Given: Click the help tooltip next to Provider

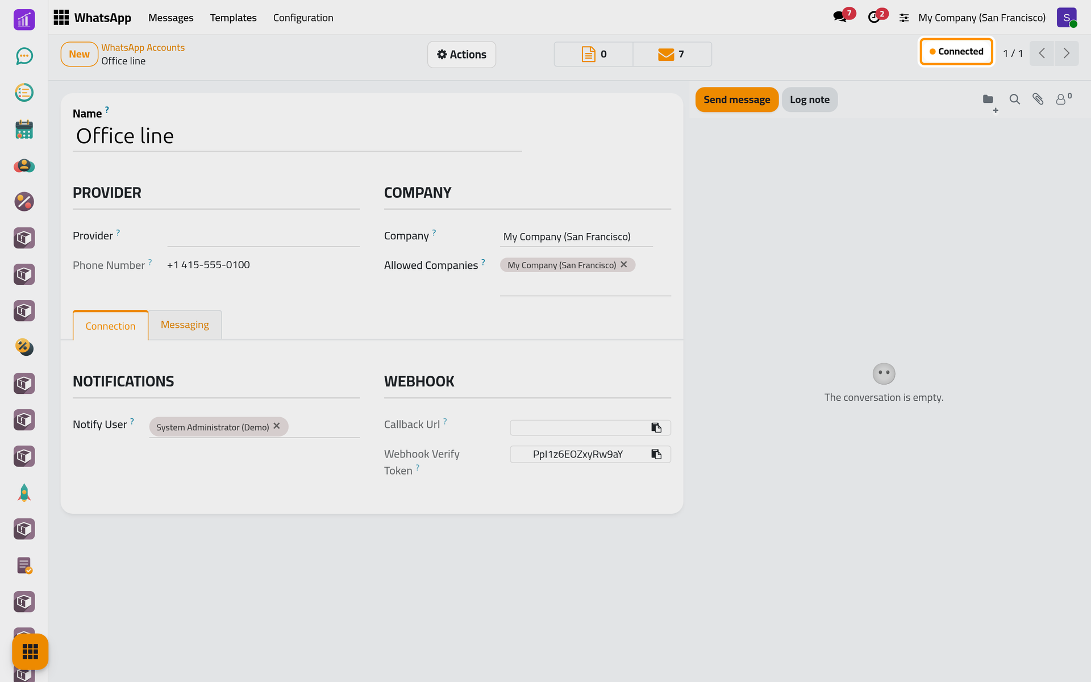Looking at the screenshot, I should pyautogui.click(x=118, y=232).
